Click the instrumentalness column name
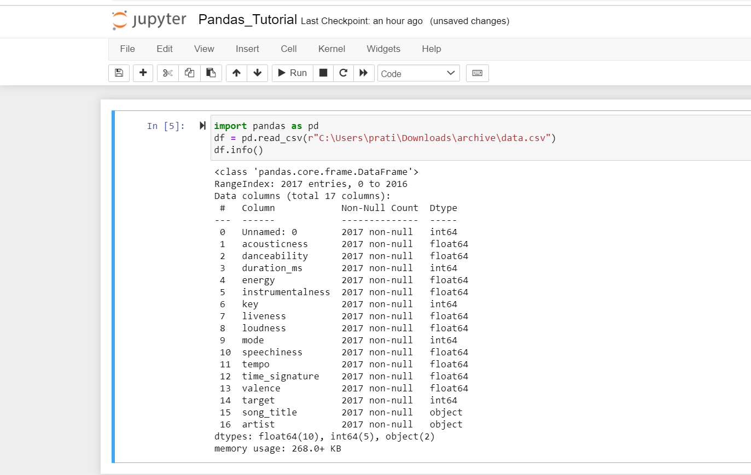The width and height of the screenshot is (751, 475). (x=286, y=292)
